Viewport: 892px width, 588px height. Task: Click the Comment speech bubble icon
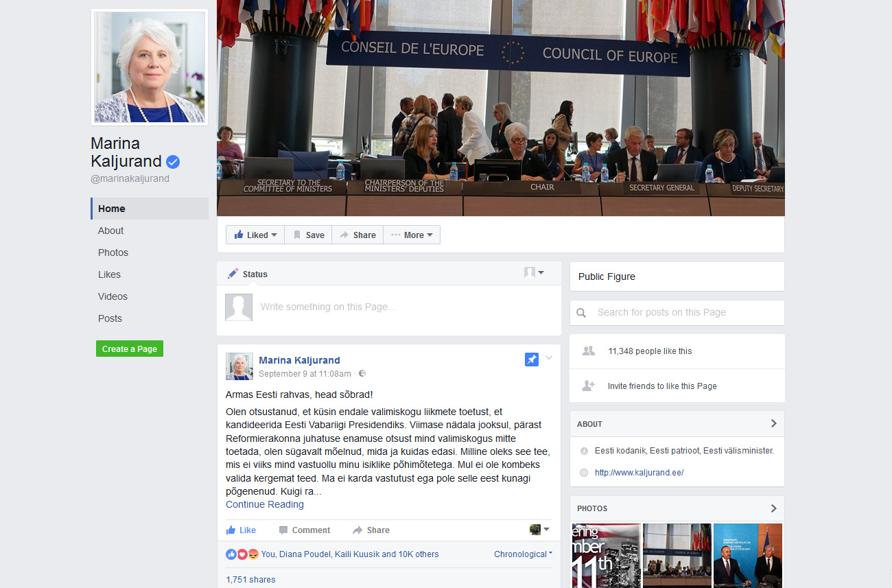(283, 530)
